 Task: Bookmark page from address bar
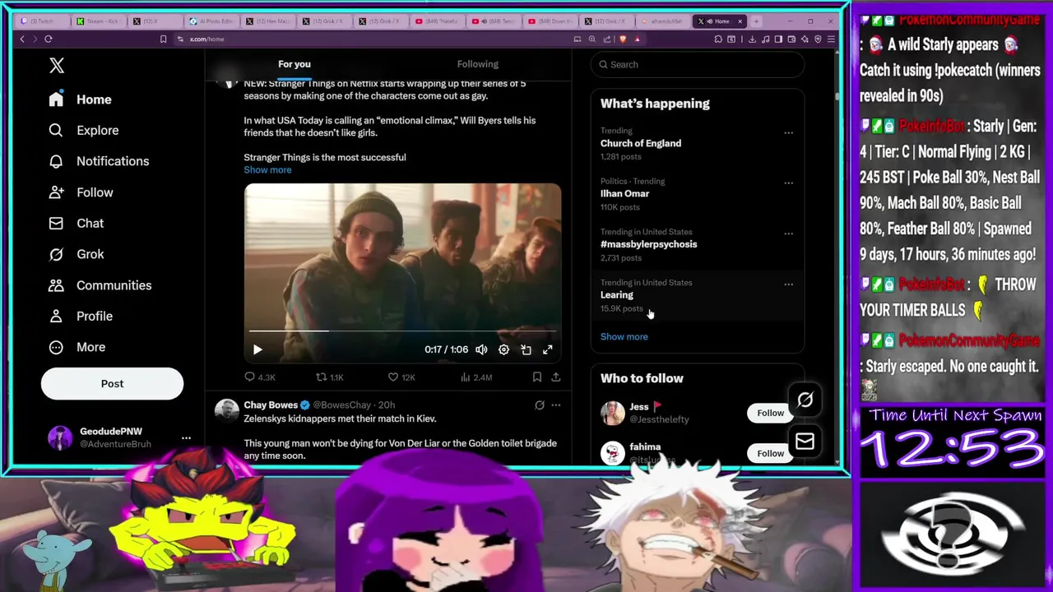pyautogui.click(x=163, y=39)
